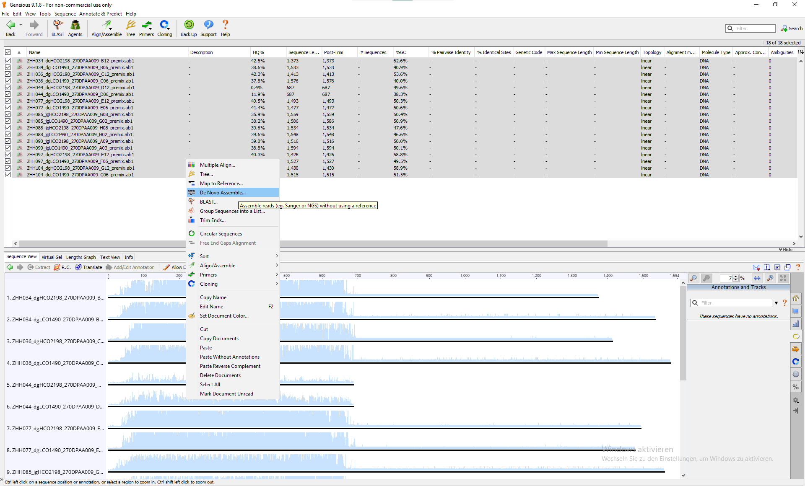Click the zoom-to-base magnifier A icon
The image size is (805, 486).
pos(770,278)
